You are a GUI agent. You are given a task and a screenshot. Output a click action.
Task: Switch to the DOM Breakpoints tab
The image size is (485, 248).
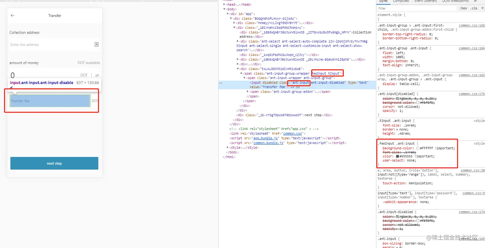pyautogui.click(x=455, y=1)
